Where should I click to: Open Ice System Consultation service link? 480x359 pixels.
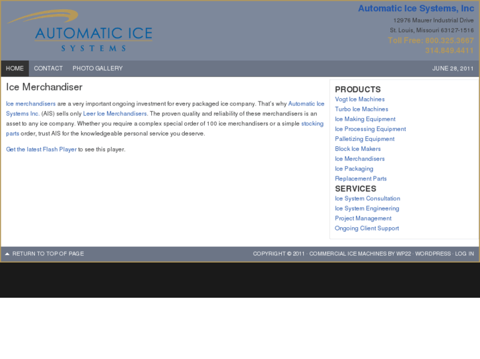click(x=367, y=198)
